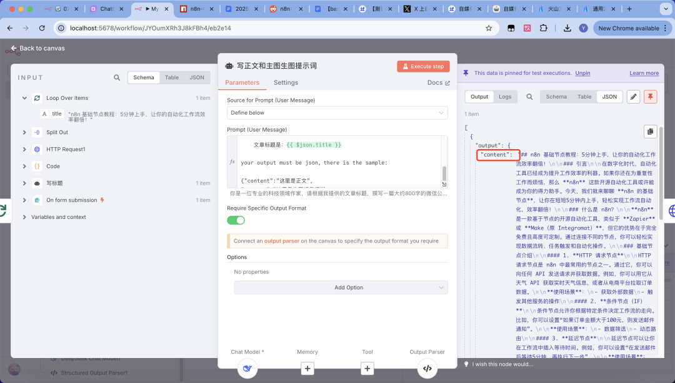This screenshot has height=383, width=675.
Task: Click the Unpin link
Action: 582,73
